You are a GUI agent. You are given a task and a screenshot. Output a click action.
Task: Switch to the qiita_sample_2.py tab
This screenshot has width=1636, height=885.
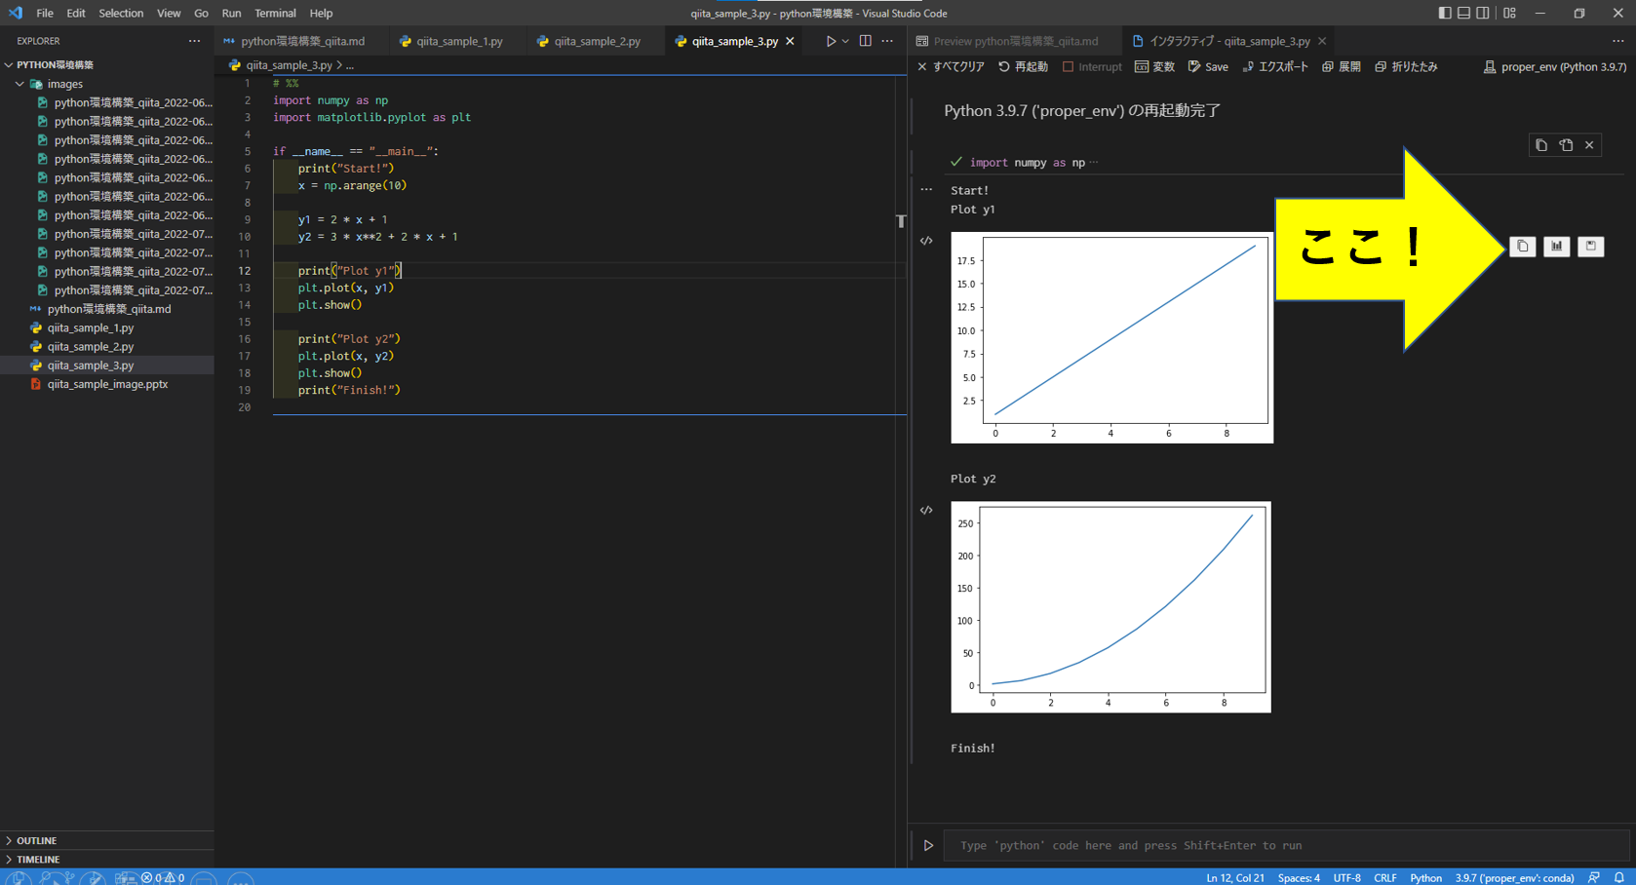point(595,41)
